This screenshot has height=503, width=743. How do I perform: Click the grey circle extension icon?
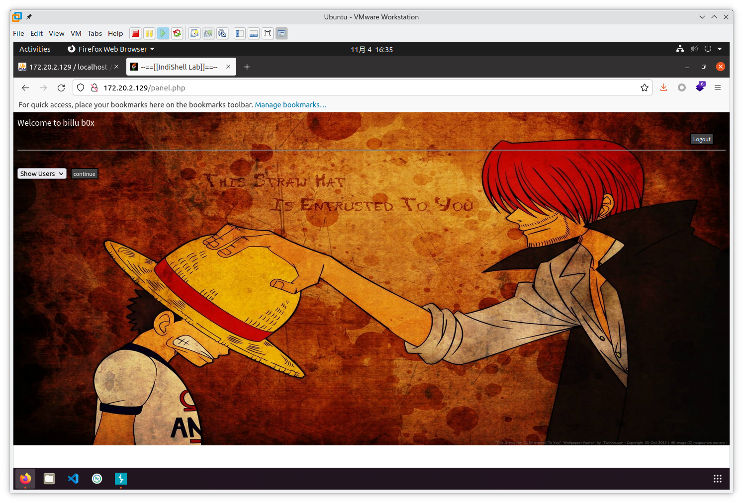point(682,88)
